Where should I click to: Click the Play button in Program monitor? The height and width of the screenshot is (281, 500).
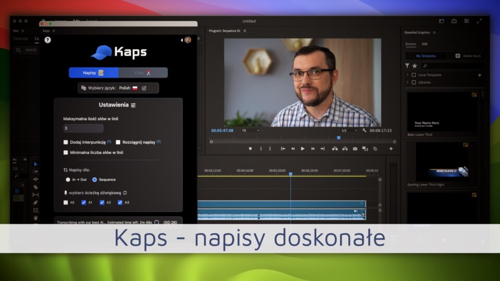(x=303, y=149)
